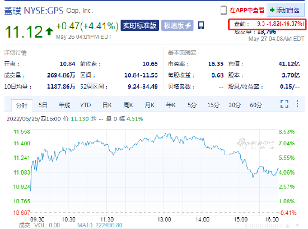Open the 在APP中查看 link
This screenshot has height=229, width=308.
point(247,10)
